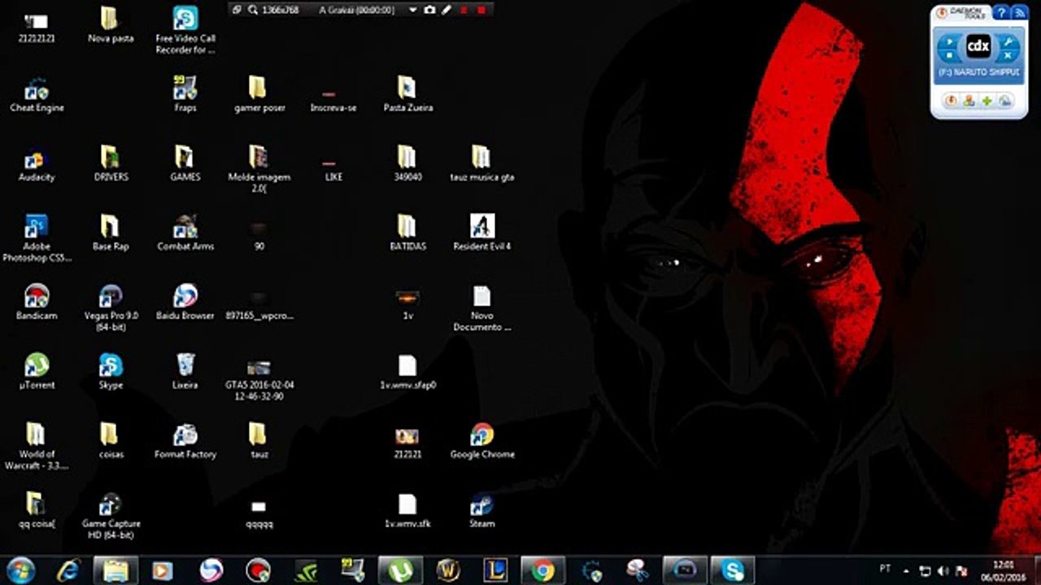Switch to Skype in the taskbar
The height and width of the screenshot is (585, 1041).
coord(732,570)
